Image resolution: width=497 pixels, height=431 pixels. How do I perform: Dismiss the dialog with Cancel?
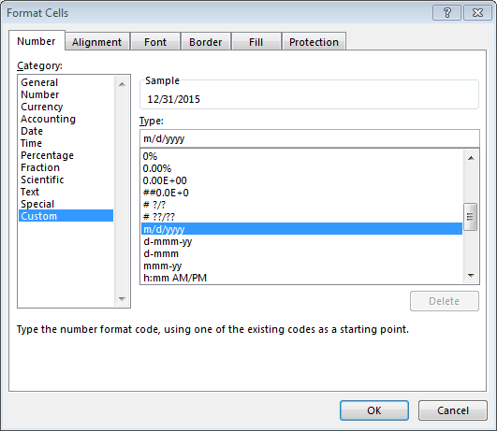(453, 410)
